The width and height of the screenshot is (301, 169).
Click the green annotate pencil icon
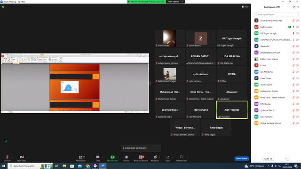[6, 141]
